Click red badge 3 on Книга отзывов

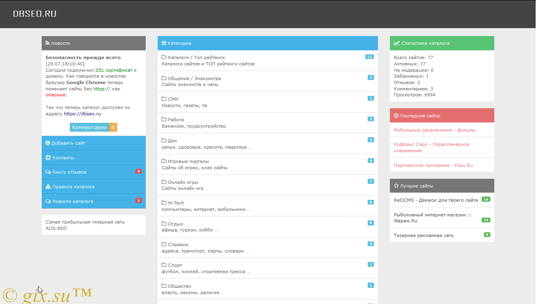139,171
